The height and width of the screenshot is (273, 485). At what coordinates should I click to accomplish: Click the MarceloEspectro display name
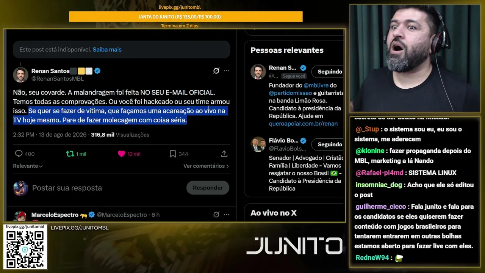click(55, 215)
